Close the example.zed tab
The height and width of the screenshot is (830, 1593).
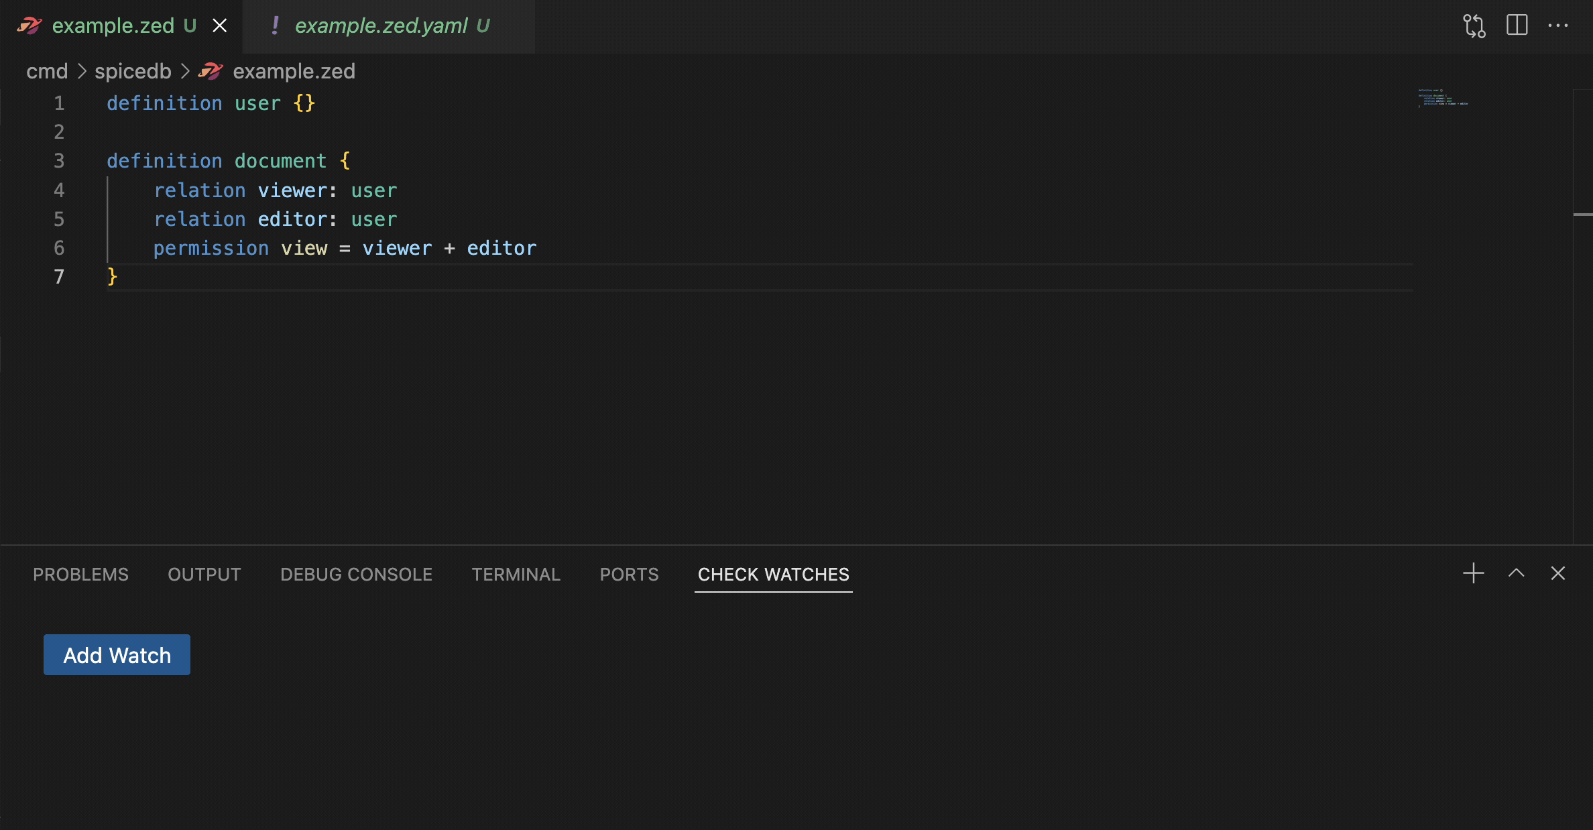pyautogui.click(x=219, y=25)
